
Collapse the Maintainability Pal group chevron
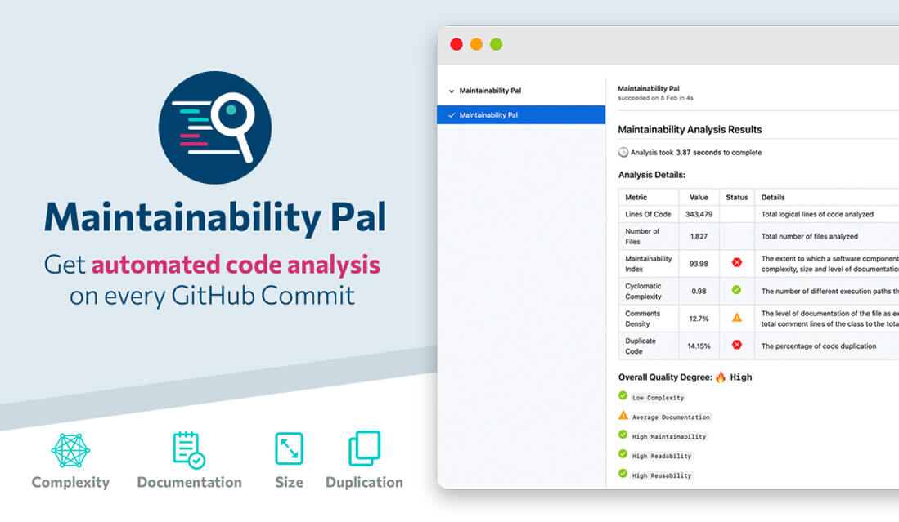pos(452,91)
